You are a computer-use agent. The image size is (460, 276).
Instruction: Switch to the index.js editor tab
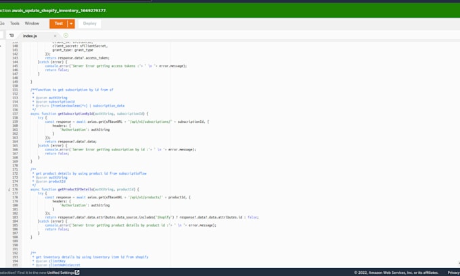click(x=30, y=36)
